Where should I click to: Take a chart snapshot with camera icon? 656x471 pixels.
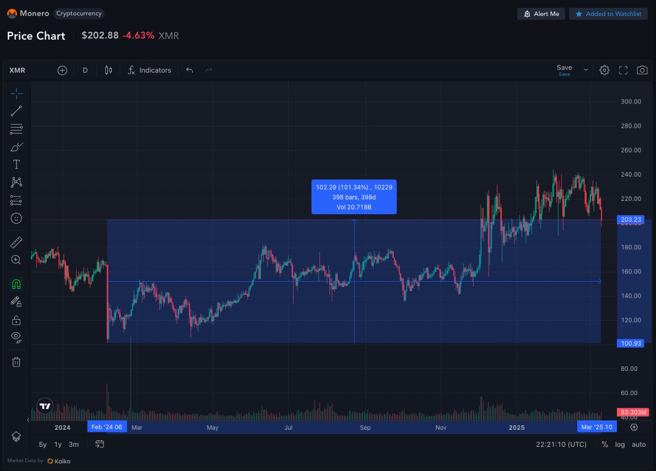coord(642,70)
